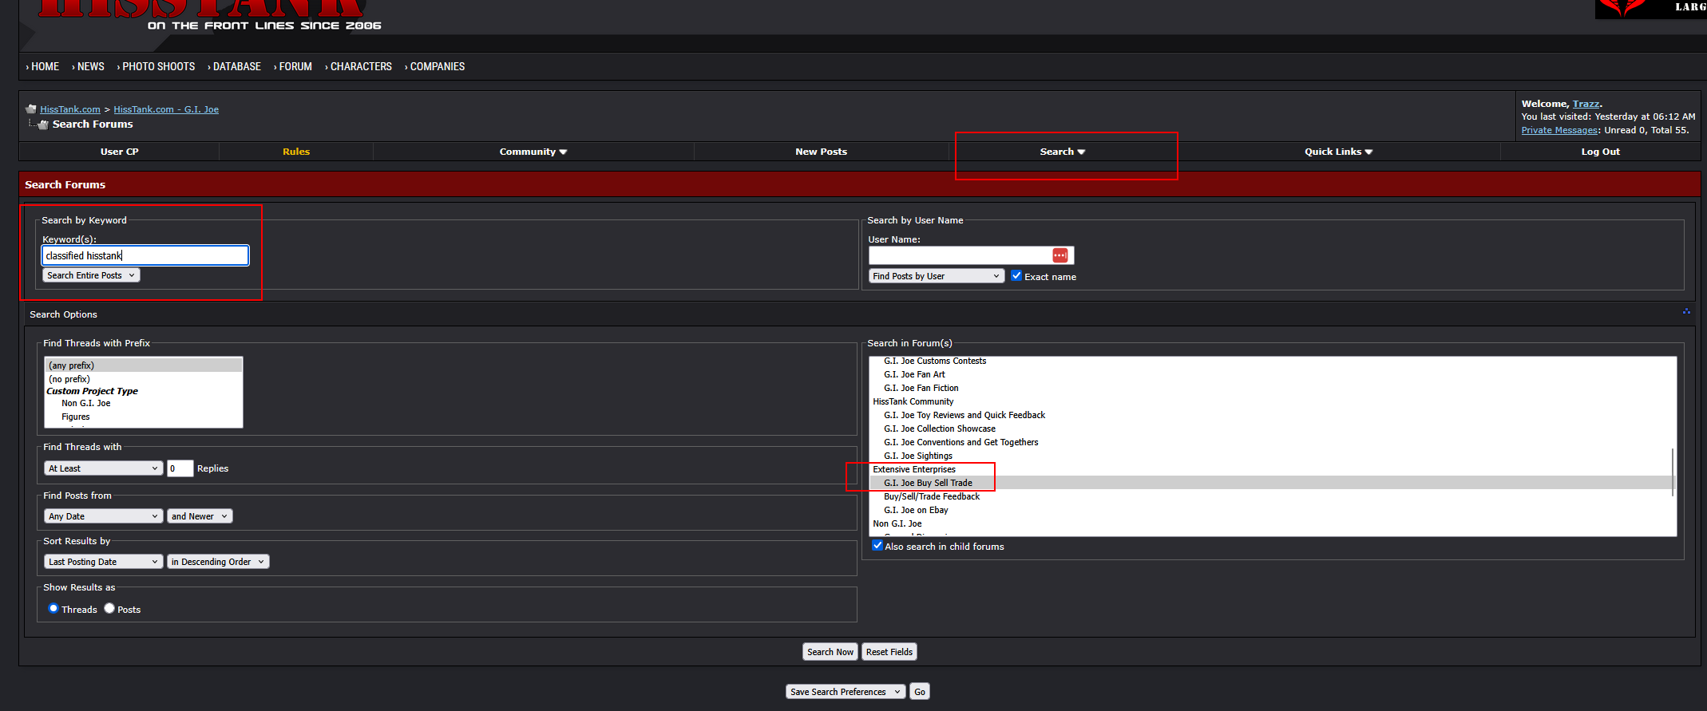Viewport: 1707px width, 711px height.
Task: Open the Private Messages link
Action: (1559, 130)
